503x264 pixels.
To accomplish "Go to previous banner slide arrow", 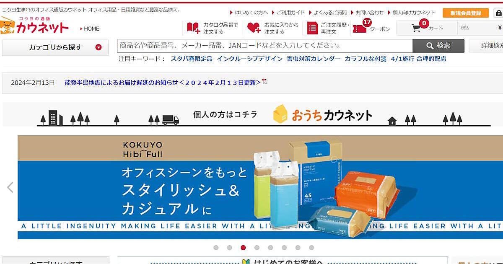I will 10,187.
